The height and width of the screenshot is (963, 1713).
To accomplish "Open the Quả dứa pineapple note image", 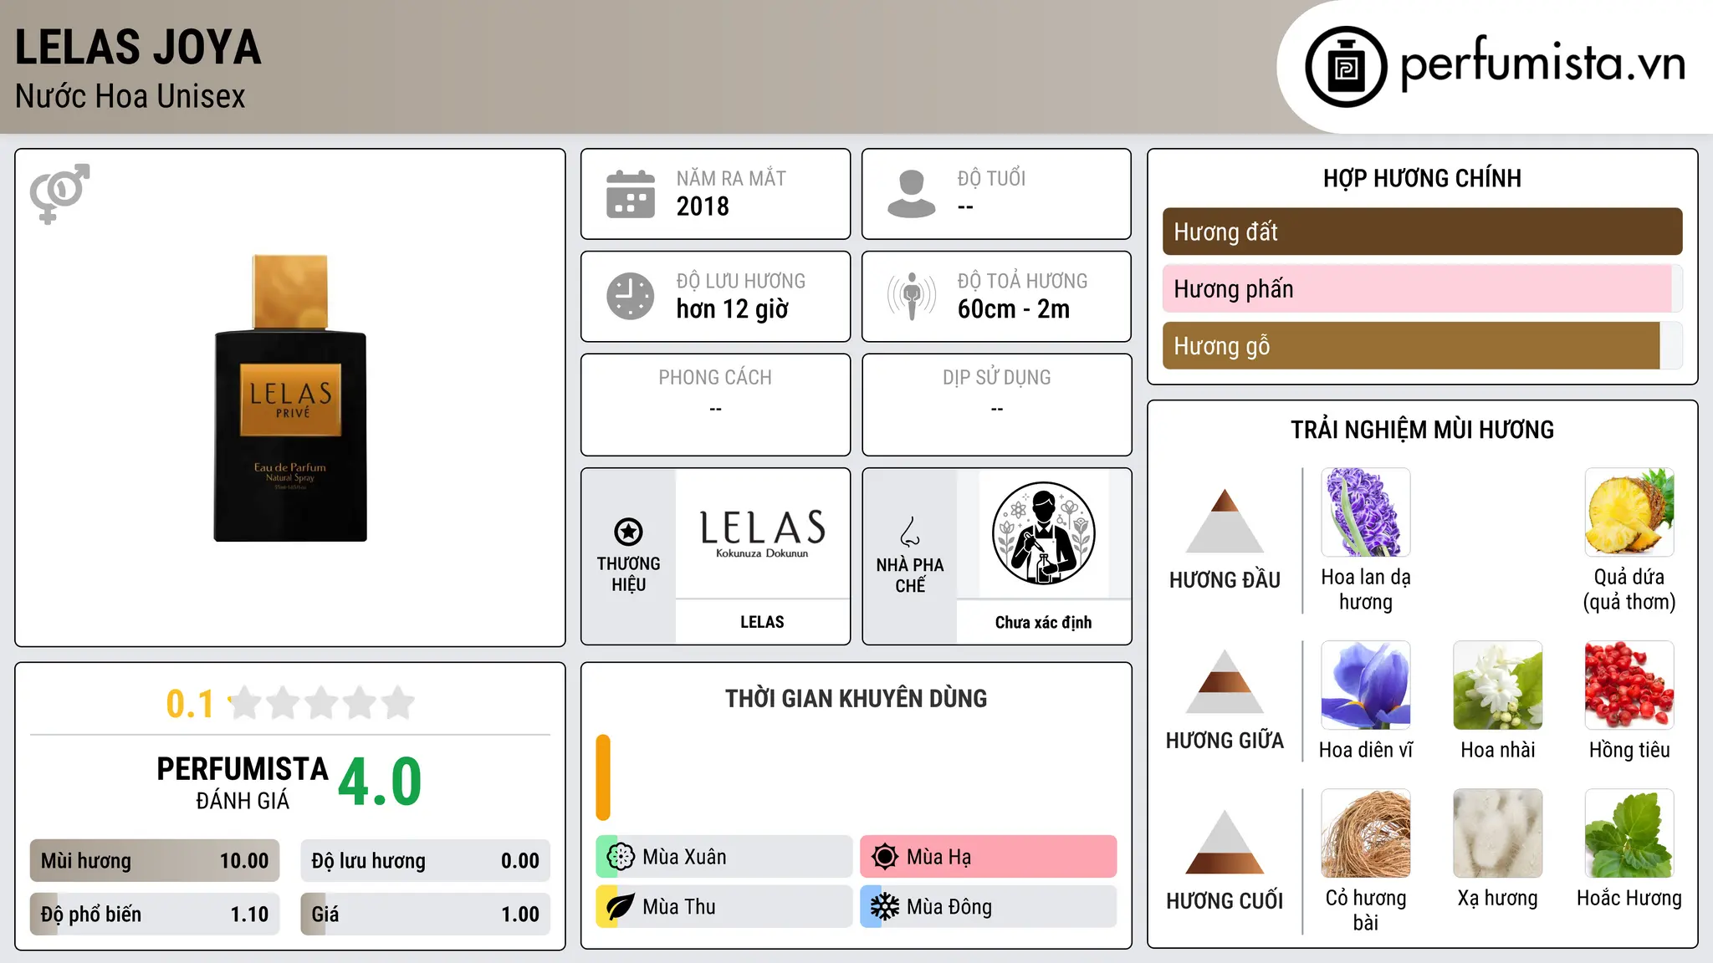I will click(x=1629, y=512).
